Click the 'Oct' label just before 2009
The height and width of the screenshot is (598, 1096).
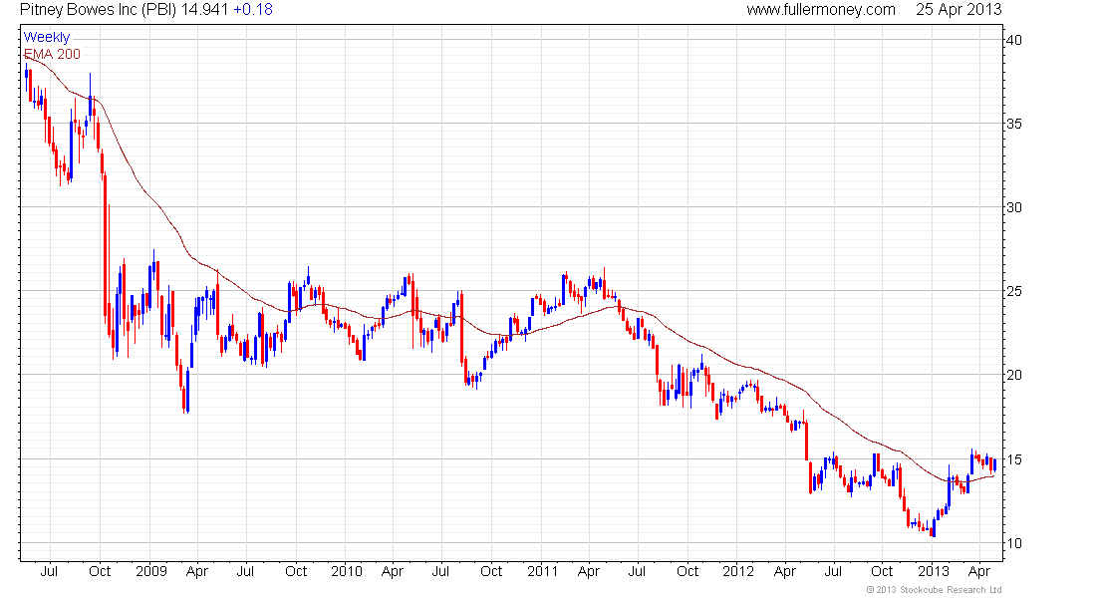coord(100,571)
